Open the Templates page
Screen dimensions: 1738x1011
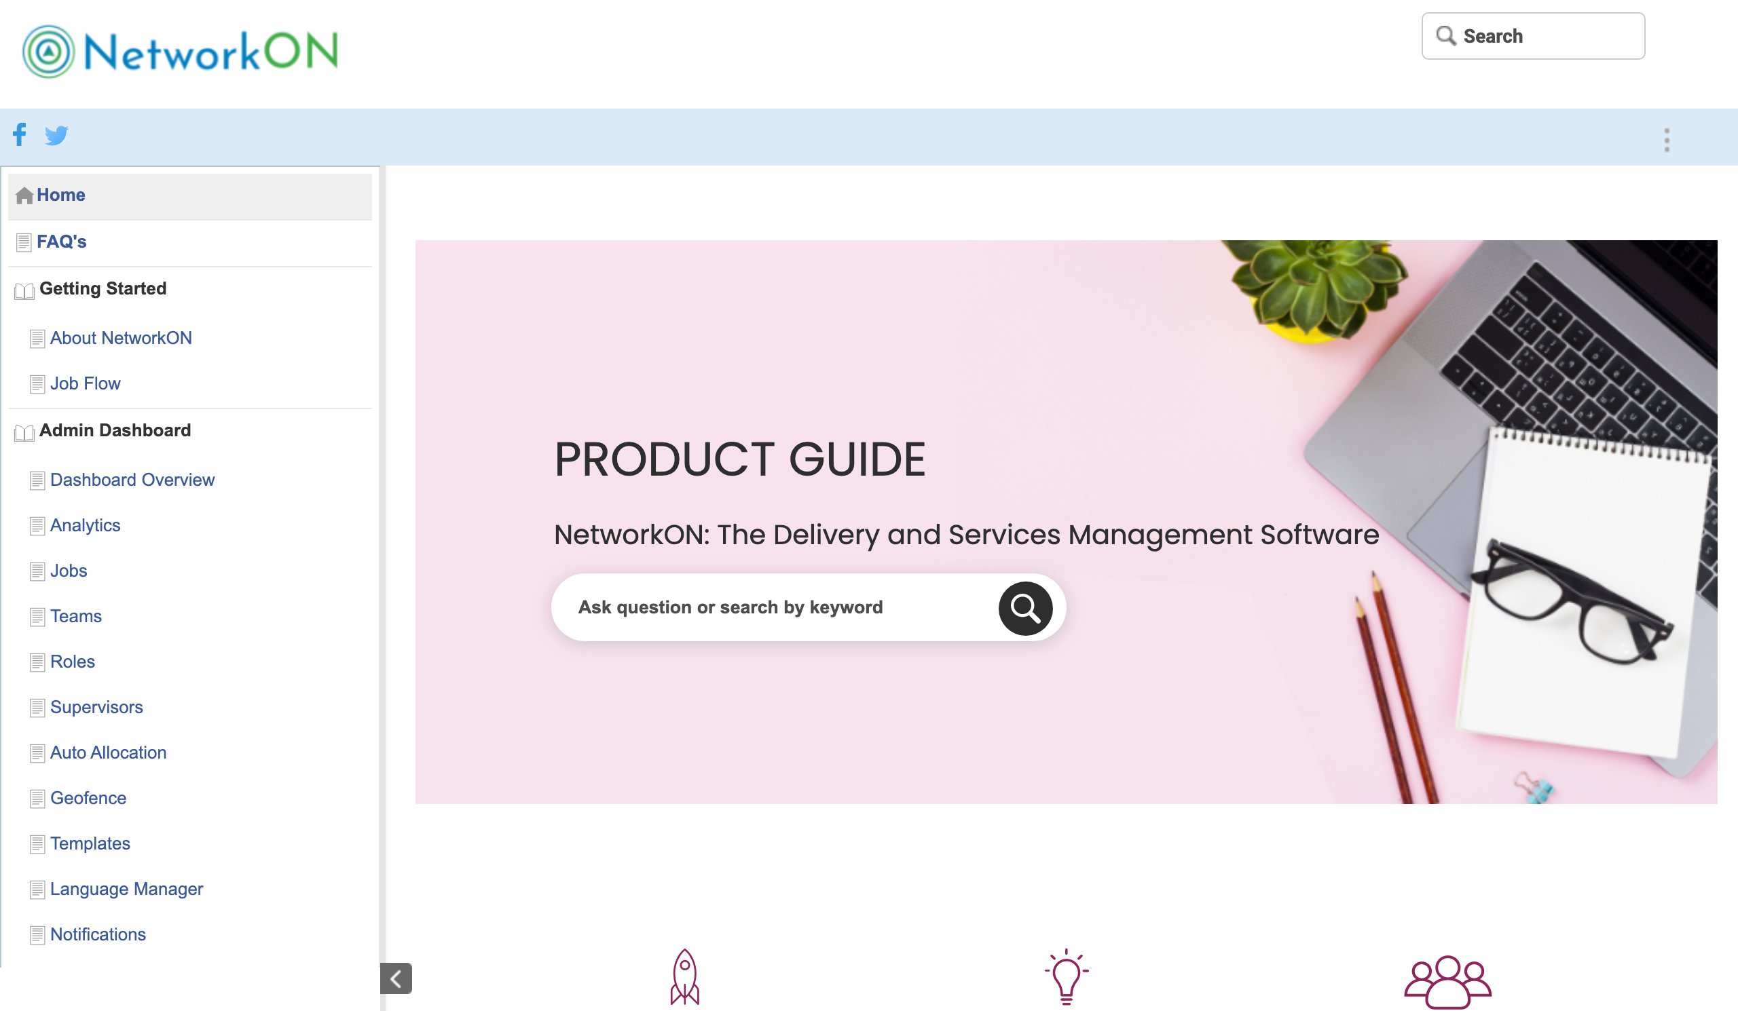click(90, 844)
